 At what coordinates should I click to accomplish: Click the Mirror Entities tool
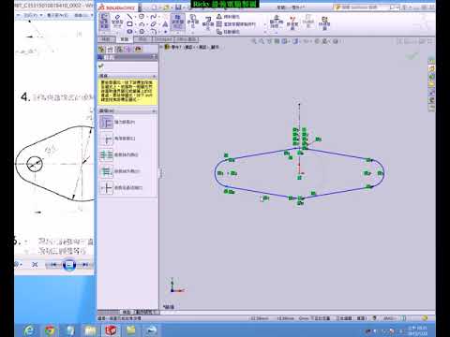(229, 17)
